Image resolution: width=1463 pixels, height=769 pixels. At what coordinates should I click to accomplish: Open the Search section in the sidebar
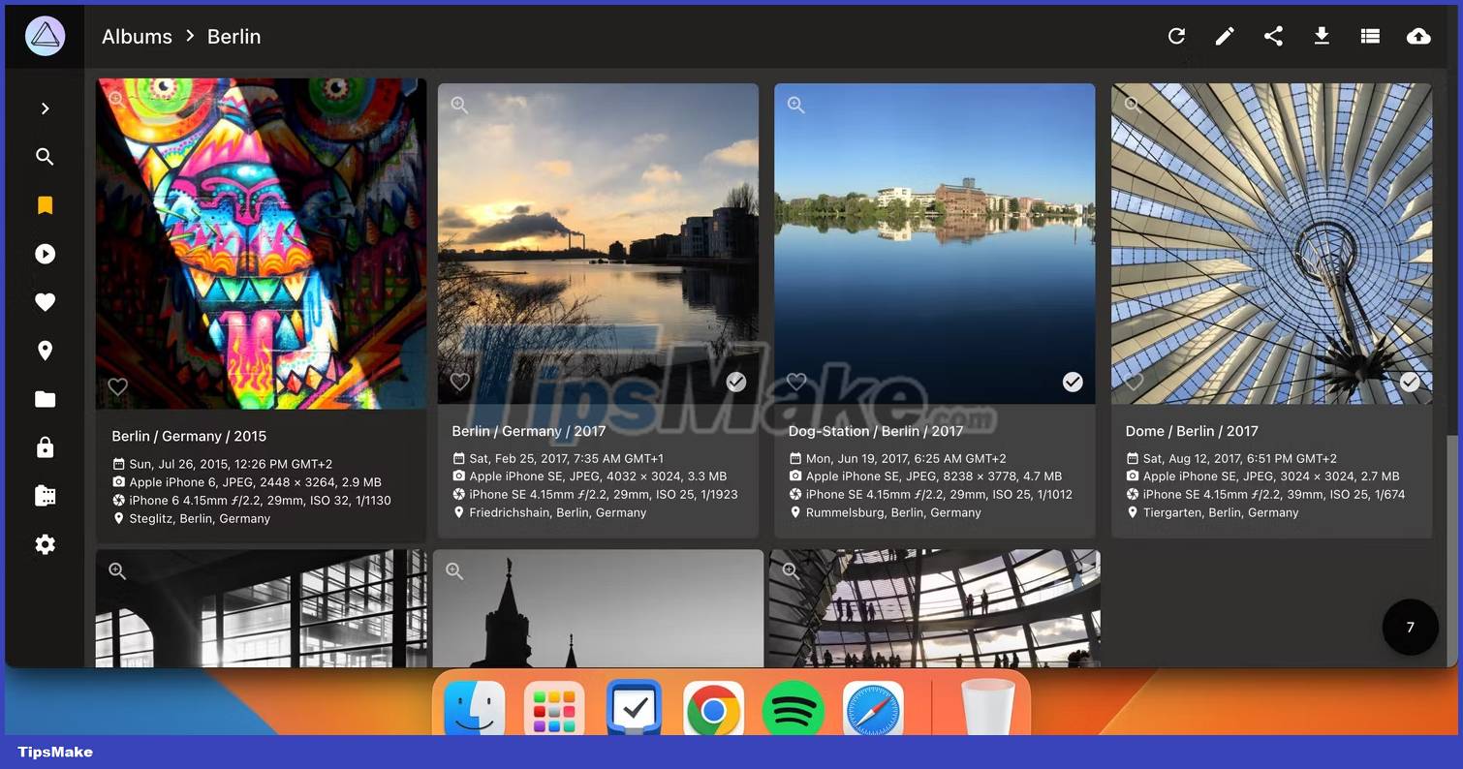[45, 156]
